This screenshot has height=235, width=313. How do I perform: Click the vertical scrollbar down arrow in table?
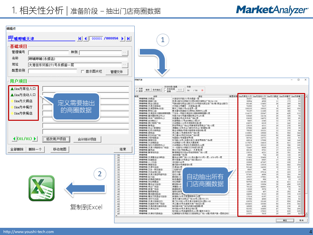coord(306,213)
